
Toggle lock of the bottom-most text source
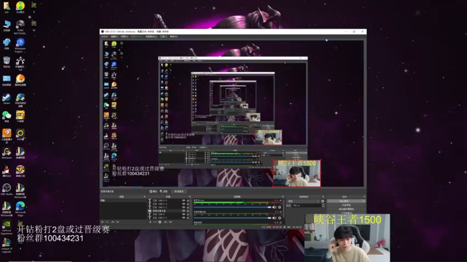[x=188, y=218]
